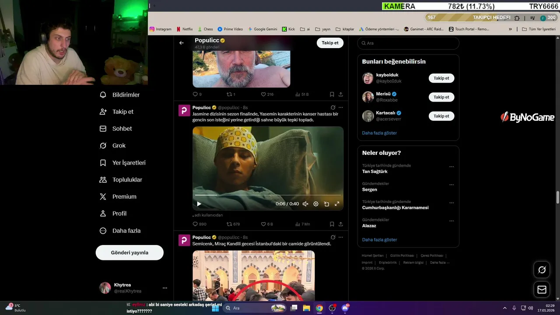Screen dimensions: 560x315
Task: Open File Explorer from the taskbar
Action: pyautogui.click(x=307, y=308)
